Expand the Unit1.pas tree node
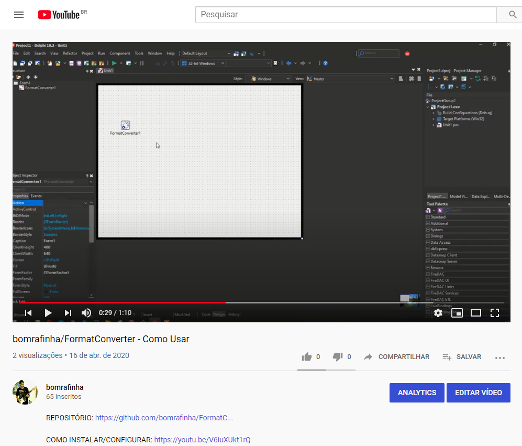This screenshot has width=522, height=446. [x=434, y=125]
